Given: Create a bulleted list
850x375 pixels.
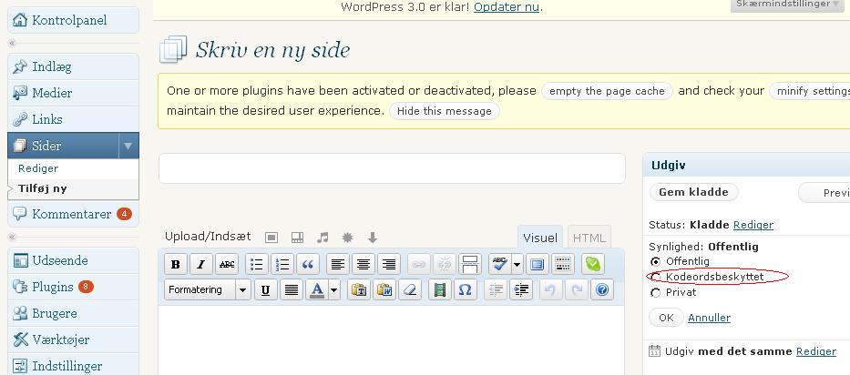Looking at the screenshot, I should click(x=257, y=264).
